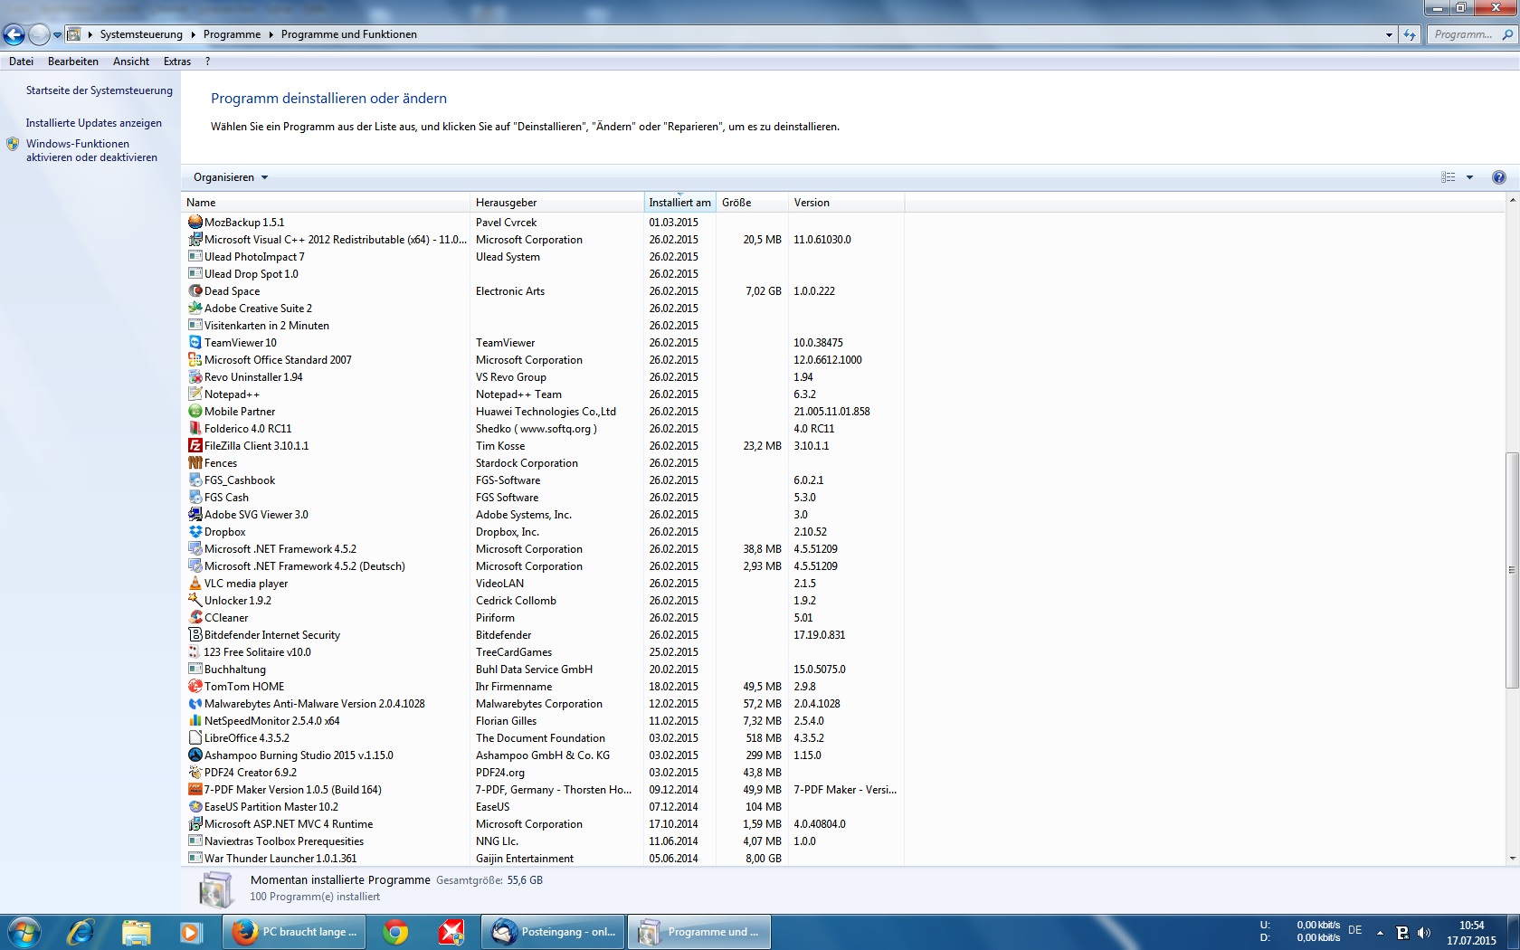Sort by Installiert am column header
The height and width of the screenshot is (950, 1520).
click(x=679, y=203)
